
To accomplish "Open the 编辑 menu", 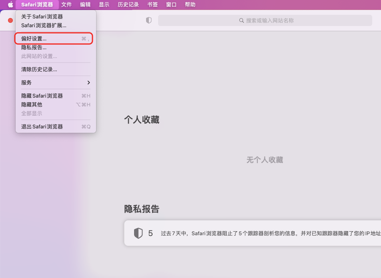I will coord(85,5).
